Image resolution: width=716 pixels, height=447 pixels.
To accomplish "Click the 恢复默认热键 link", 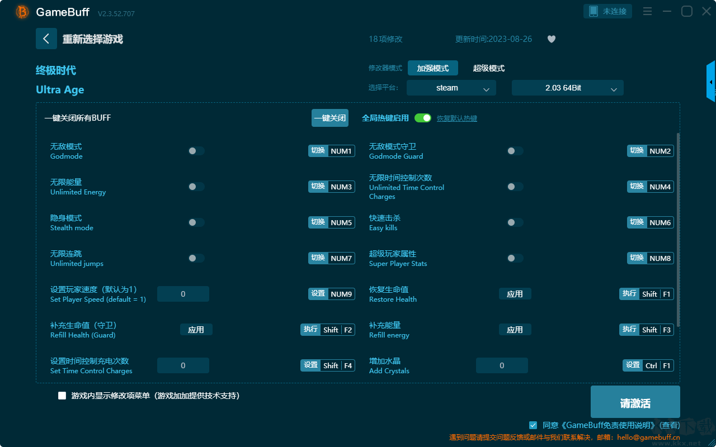I will click(x=457, y=118).
